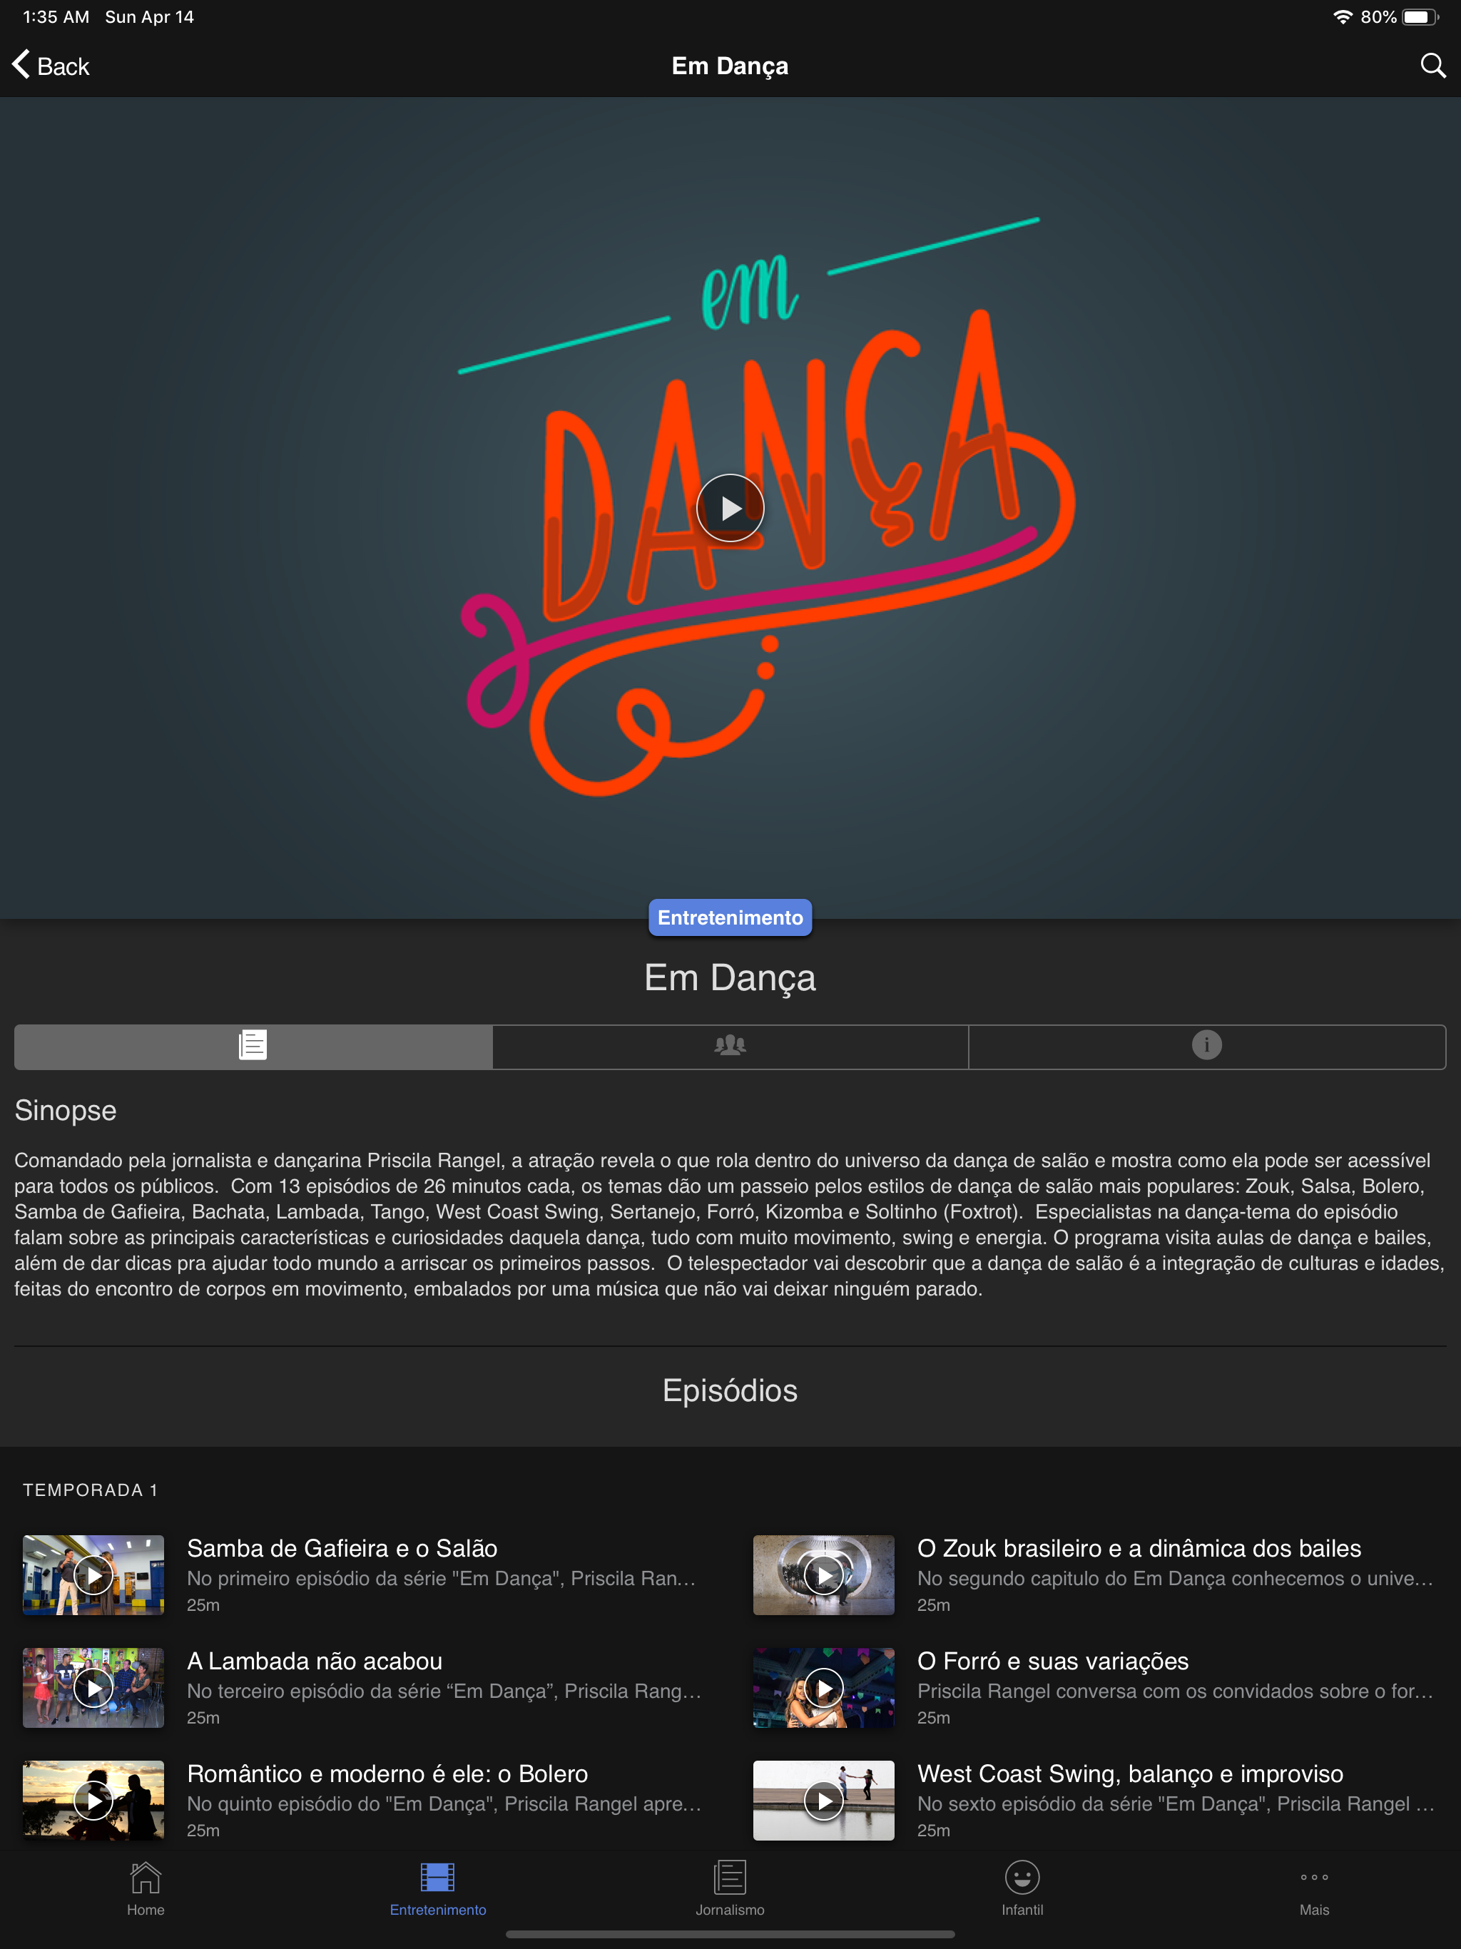Image resolution: width=1461 pixels, height=1949 pixels.
Task: Click 'No segundo capitulo' description text
Action: pyautogui.click(x=1176, y=1578)
